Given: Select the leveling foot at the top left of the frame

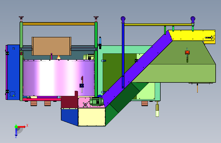Looking at the screenshot, I should click(x=21, y=19).
